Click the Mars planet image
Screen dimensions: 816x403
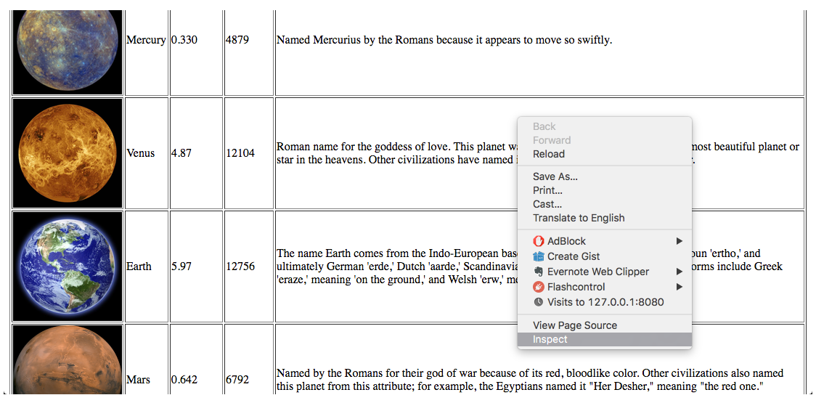68,359
